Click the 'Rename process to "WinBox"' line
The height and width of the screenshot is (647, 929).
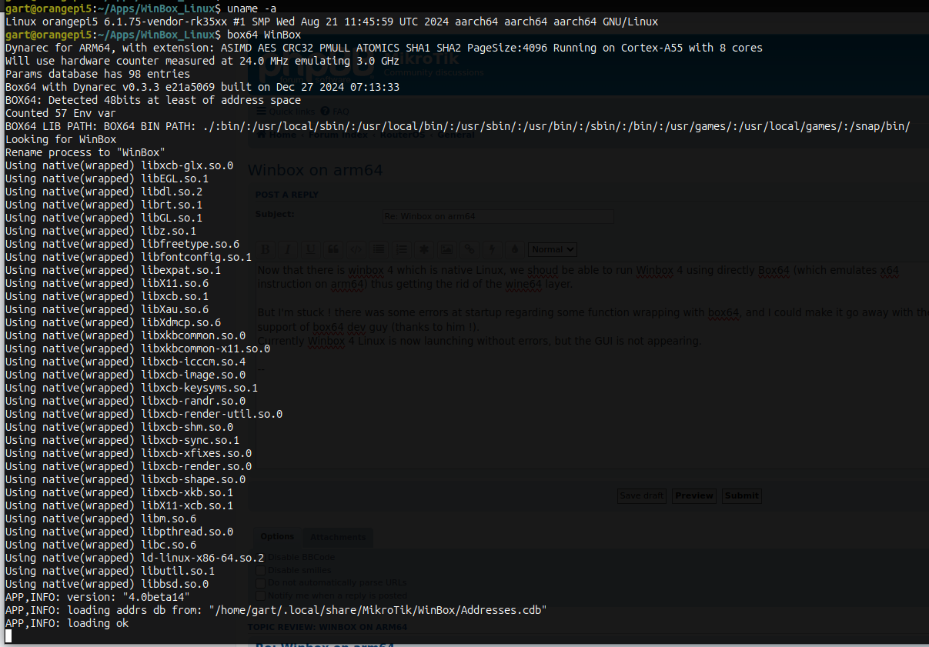click(x=85, y=152)
